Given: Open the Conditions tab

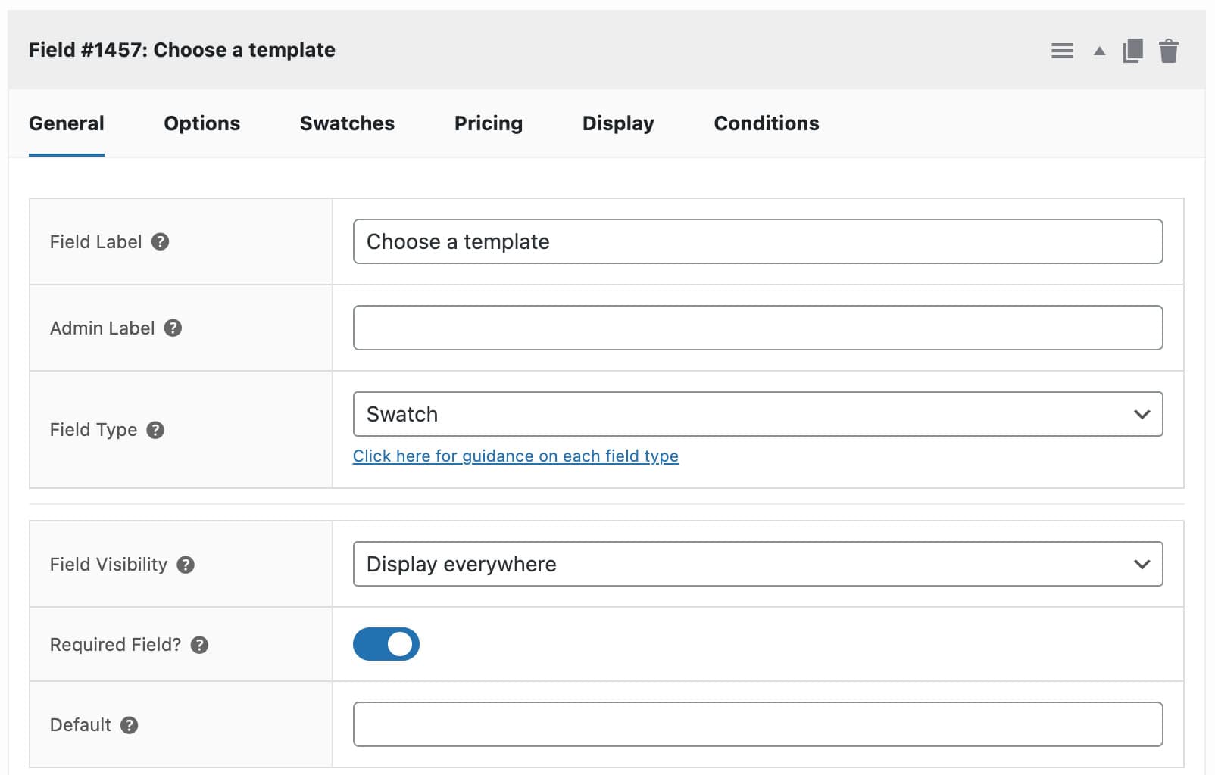Looking at the screenshot, I should [766, 123].
